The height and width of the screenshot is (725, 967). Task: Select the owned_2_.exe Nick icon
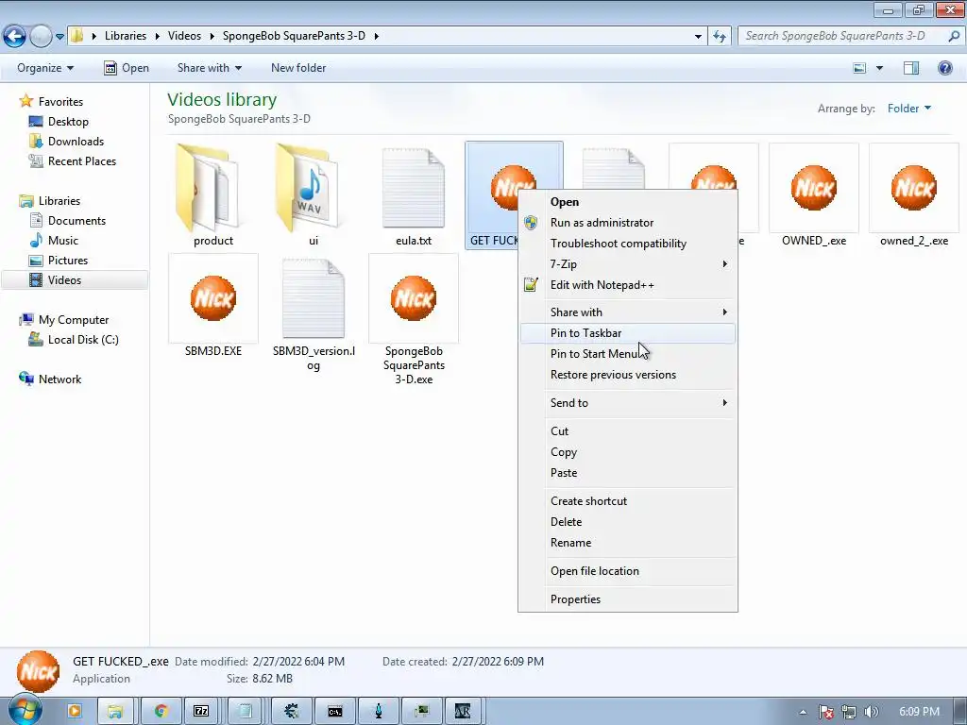click(913, 188)
